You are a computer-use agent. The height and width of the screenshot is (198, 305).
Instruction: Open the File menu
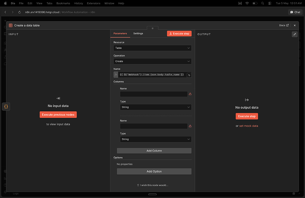point(21,3)
